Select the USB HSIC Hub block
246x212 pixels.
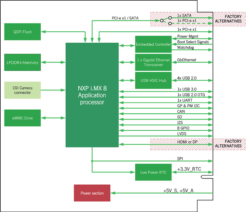(153, 81)
